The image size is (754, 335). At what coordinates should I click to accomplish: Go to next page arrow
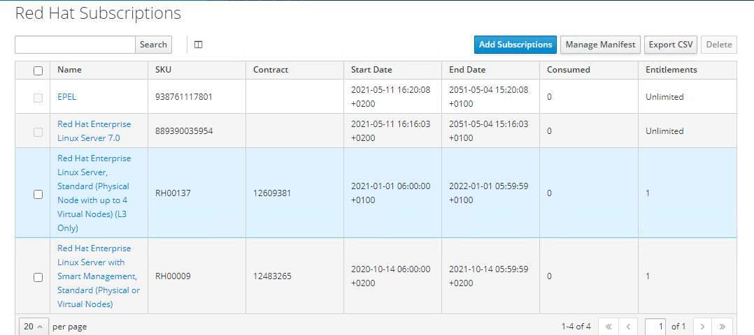coord(702,327)
